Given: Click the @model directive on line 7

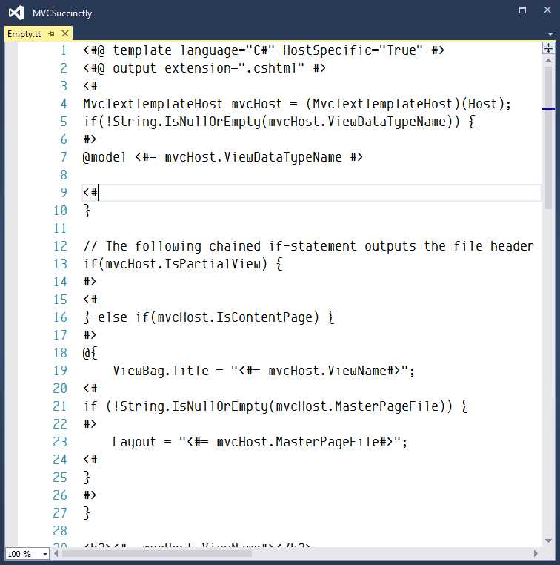Looking at the screenshot, I should coord(223,157).
